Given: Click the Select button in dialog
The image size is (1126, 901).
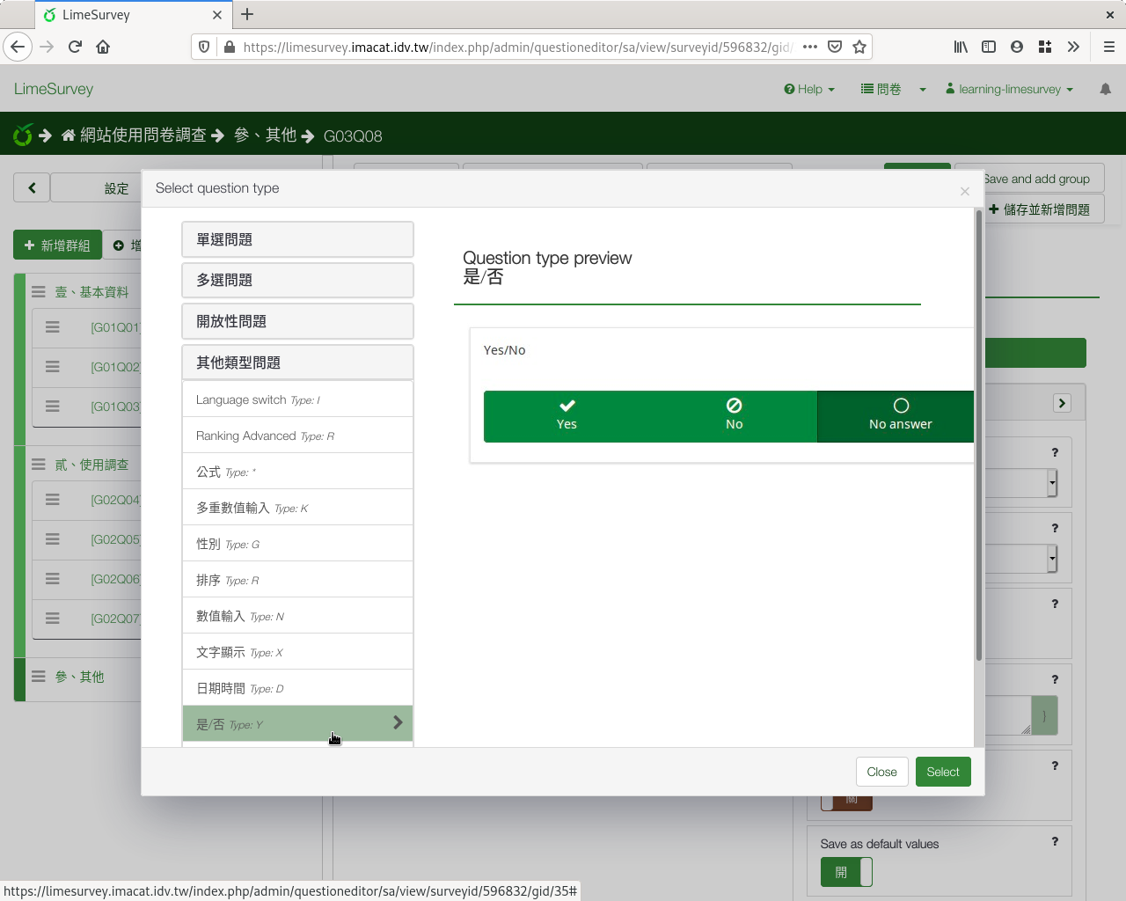Looking at the screenshot, I should 943,772.
